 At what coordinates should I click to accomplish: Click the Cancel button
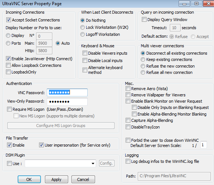[x=83, y=179]
